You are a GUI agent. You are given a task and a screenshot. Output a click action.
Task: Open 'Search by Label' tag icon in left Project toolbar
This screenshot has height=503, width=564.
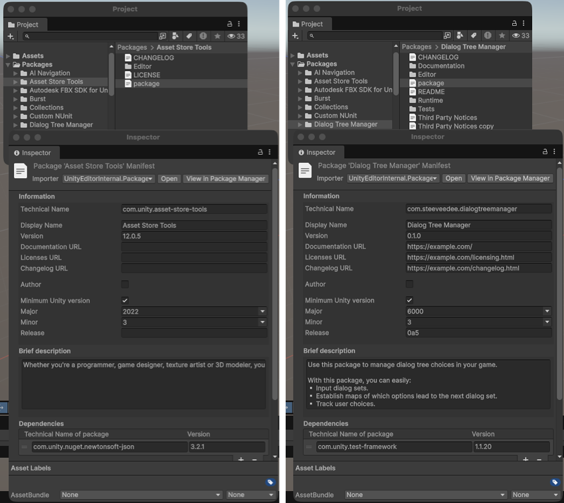pyautogui.click(x=189, y=36)
